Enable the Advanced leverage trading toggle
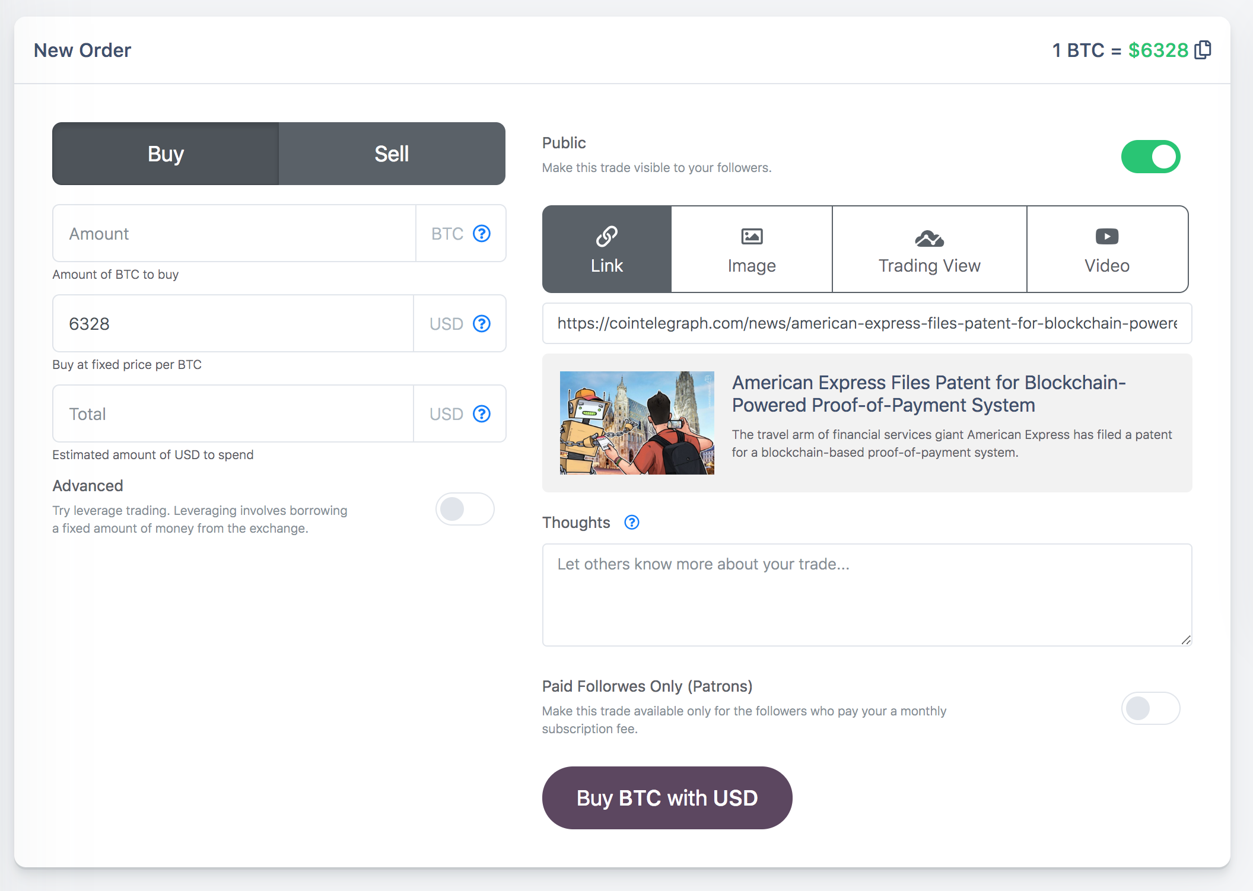This screenshot has height=891, width=1253. (x=465, y=509)
